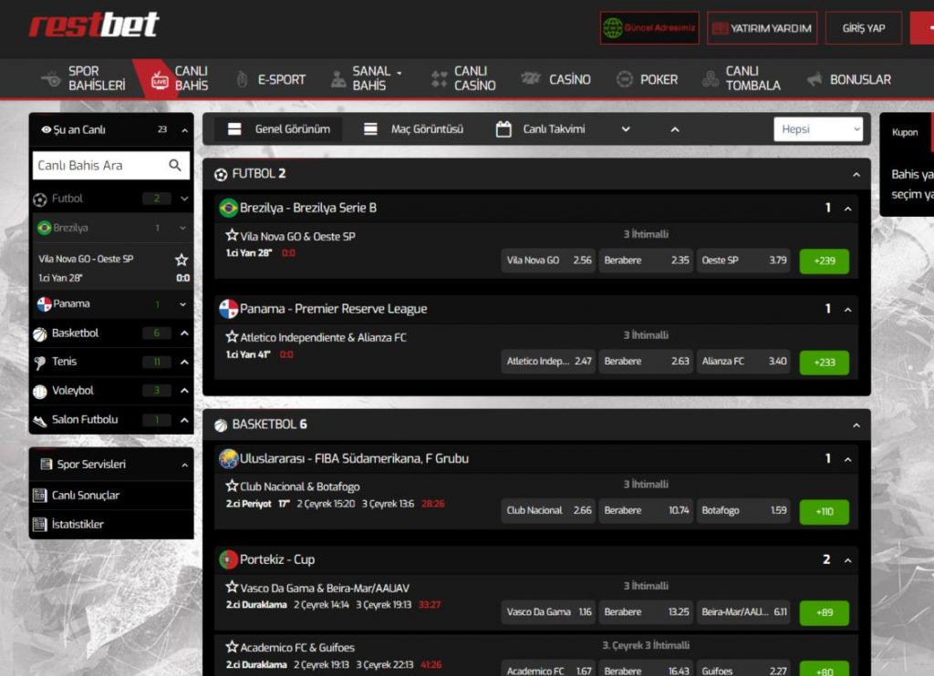This screenshot has height=676, width=934.
Task: Click the globe icon in Güncel Adresimiz
Action: [613, 28]
